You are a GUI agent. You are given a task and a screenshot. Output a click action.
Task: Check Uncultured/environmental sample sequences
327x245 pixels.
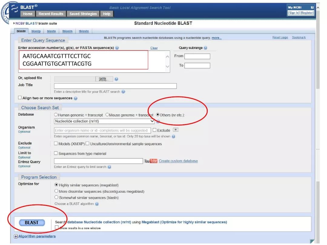click(x=88, y=144)
